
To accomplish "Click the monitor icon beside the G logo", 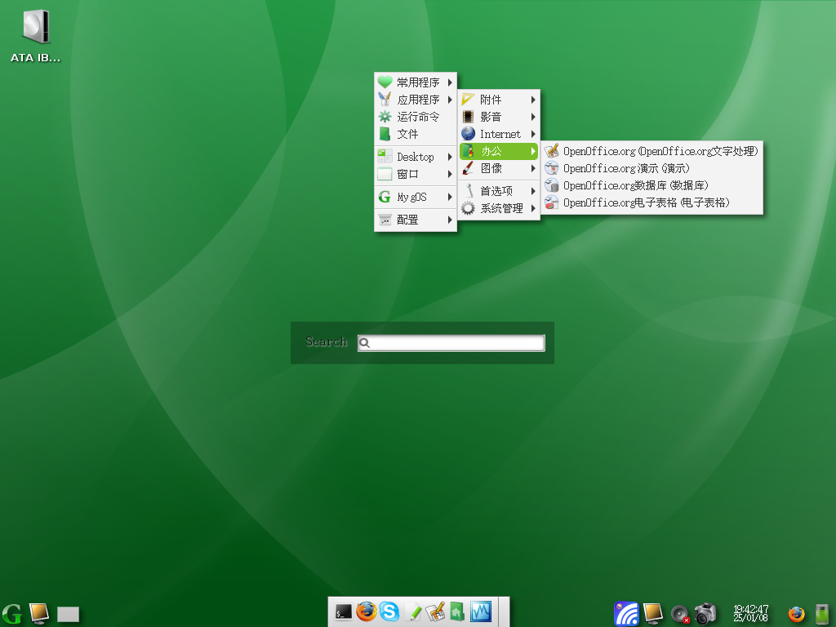I will [x=39, y=613].
